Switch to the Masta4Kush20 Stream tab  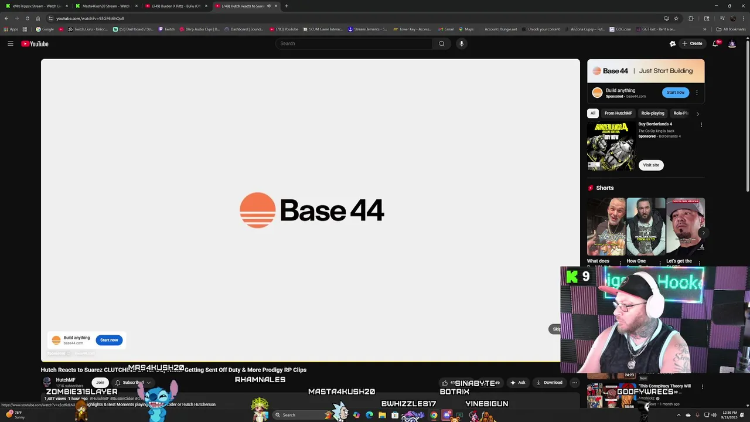(x=106, y=6)
